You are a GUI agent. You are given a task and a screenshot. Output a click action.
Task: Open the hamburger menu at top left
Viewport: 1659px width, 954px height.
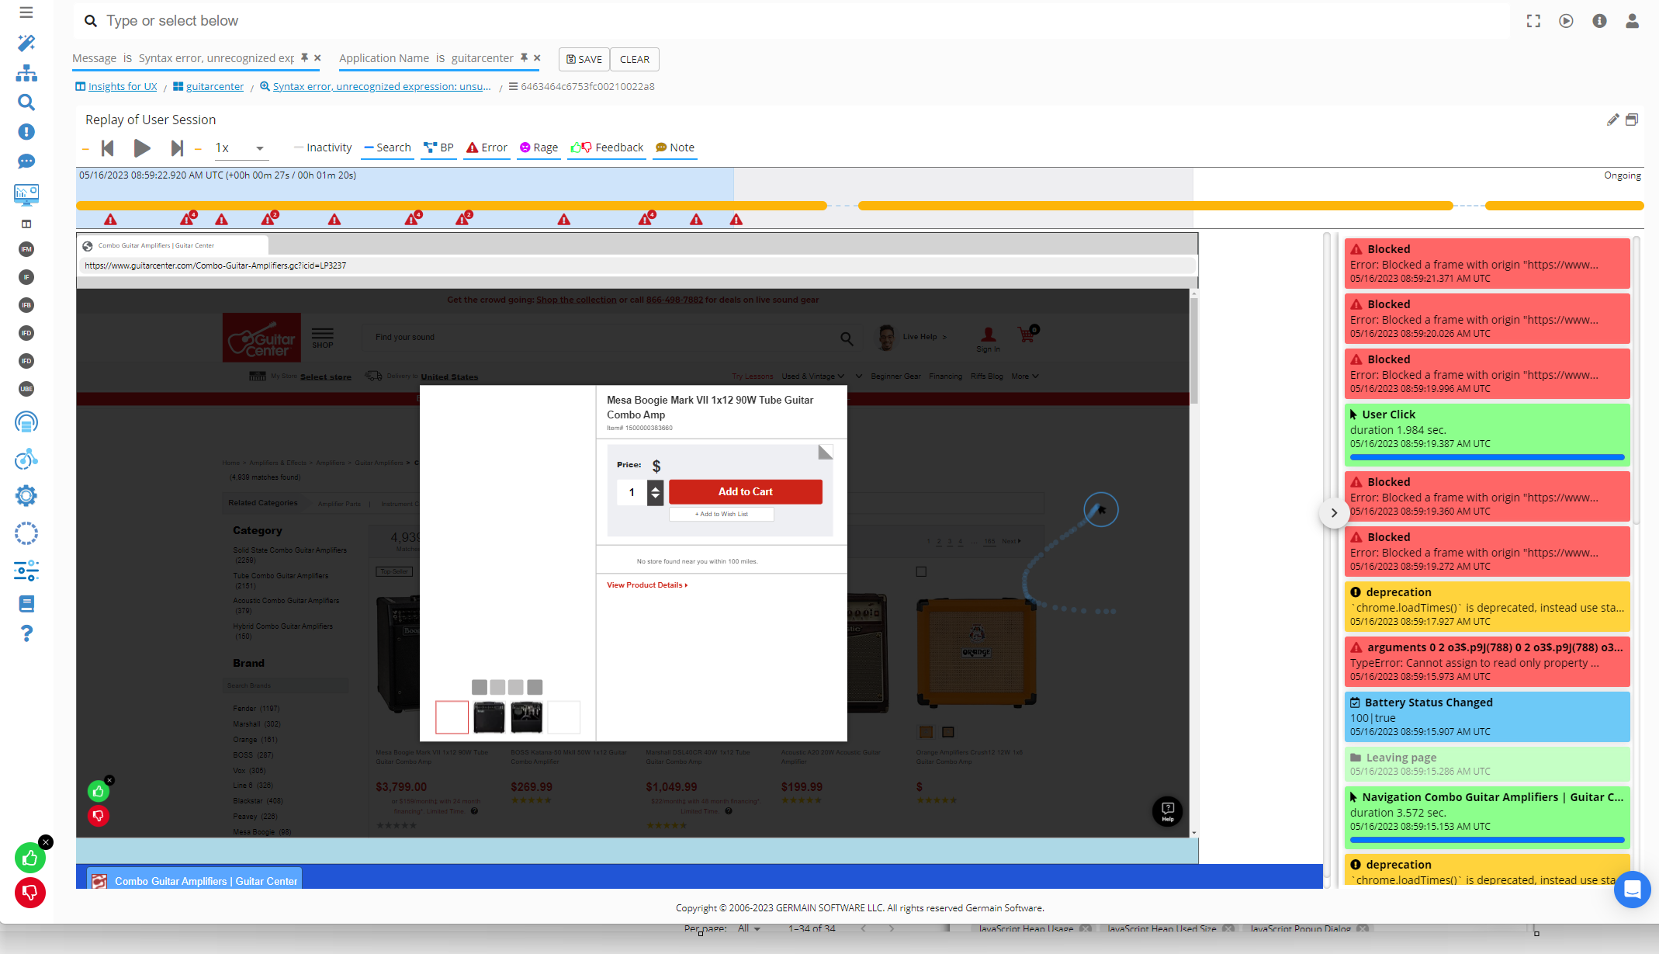[x=26, y=12]
